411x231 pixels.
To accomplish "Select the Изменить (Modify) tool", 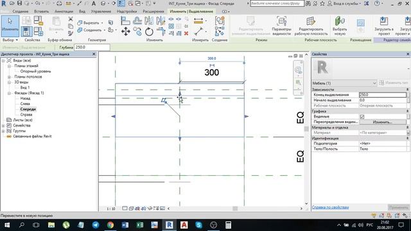I will click(10, 26).
